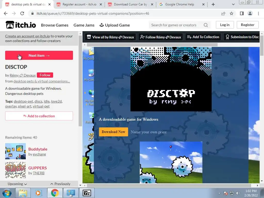Click the browser forward arrow
The width and height of the screenshot is (264, 198).
[x=14, y=13]
